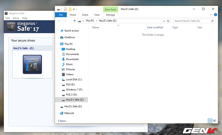This screenshot has height=135, width=222.
Task: Select the Drive Tools contextual tab
Action: pos(110,9)
